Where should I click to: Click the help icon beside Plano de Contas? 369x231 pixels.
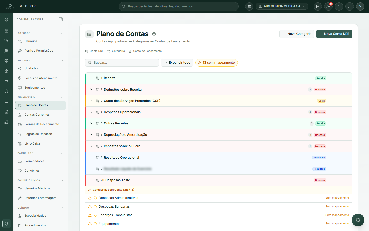pyautogui.click(x=154, y=34)
